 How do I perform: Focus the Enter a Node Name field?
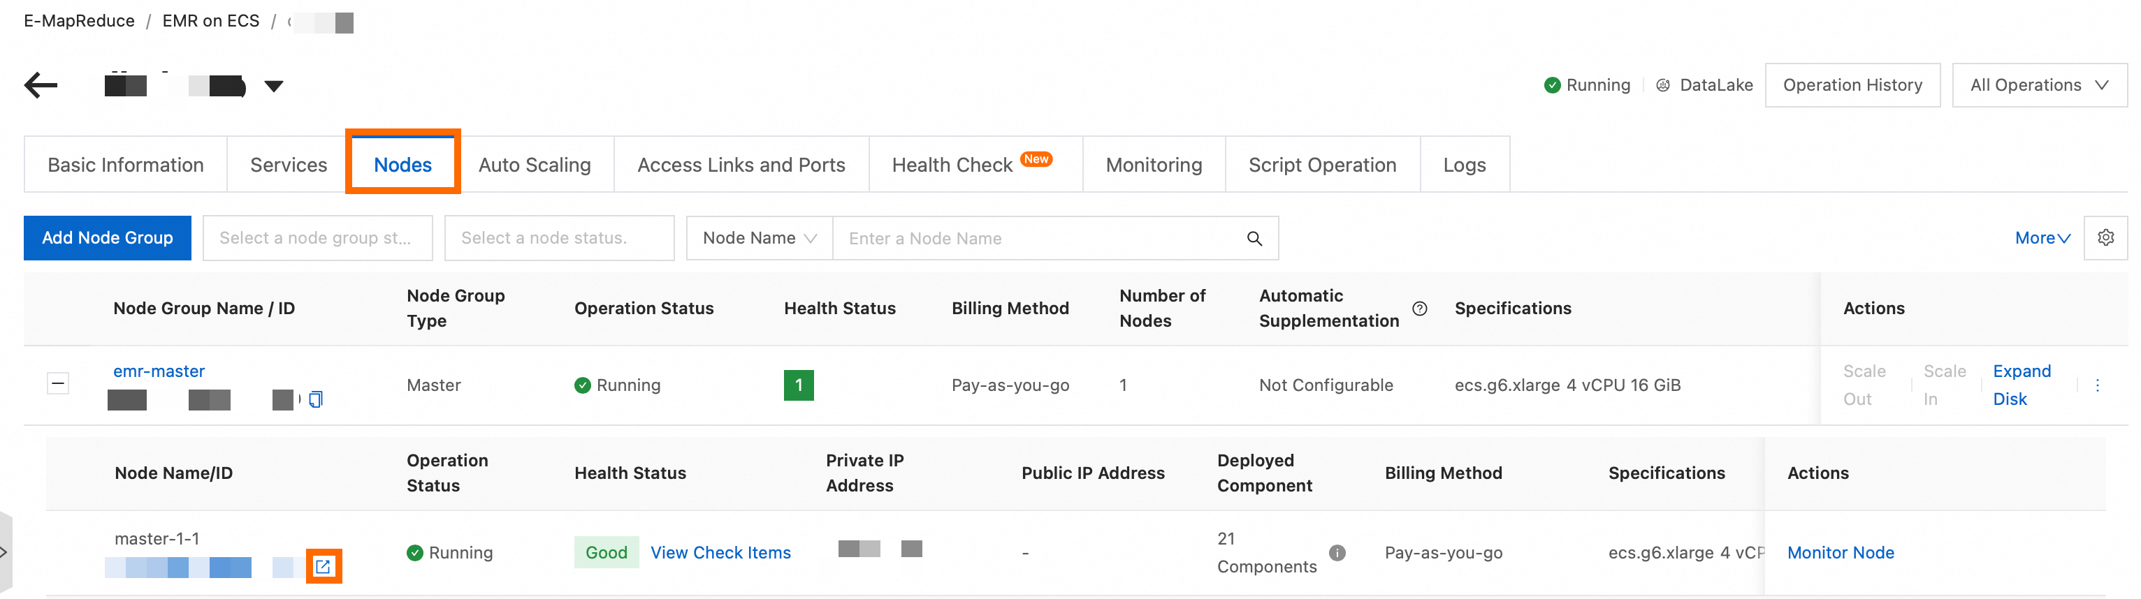coord(1039,239)
